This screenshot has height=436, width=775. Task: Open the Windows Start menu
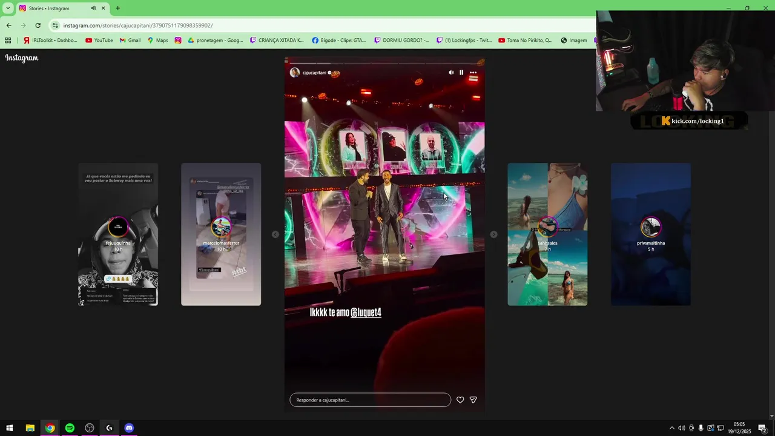[10, 428]
